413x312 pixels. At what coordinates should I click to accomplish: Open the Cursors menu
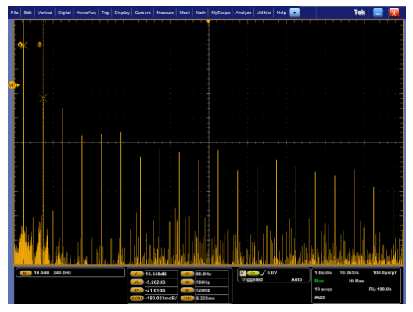pyautogui.click(x=143, y=13)
